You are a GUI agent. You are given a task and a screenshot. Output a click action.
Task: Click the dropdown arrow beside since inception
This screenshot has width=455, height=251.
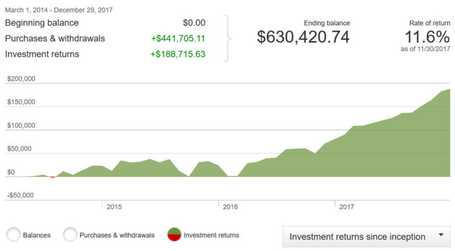coord(441,236)
